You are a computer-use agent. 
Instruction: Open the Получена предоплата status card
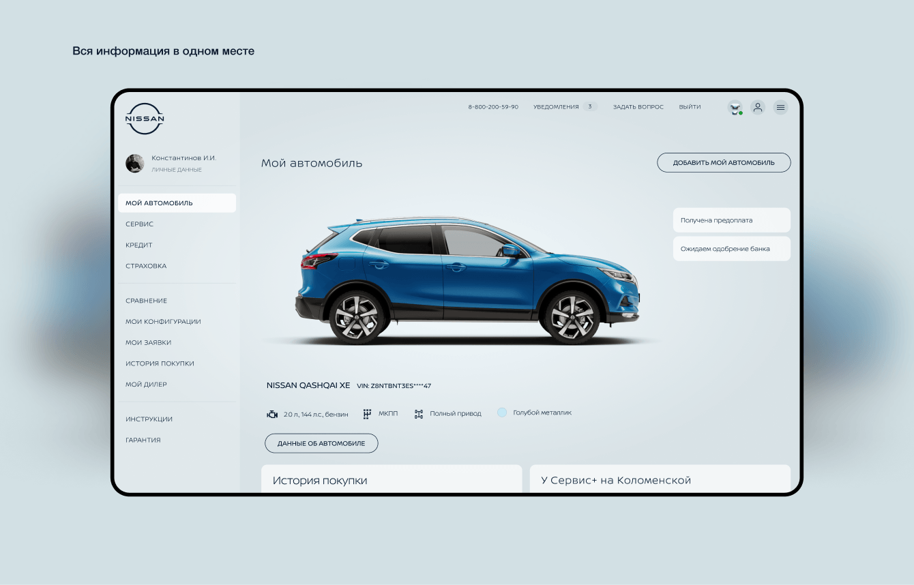732,220
